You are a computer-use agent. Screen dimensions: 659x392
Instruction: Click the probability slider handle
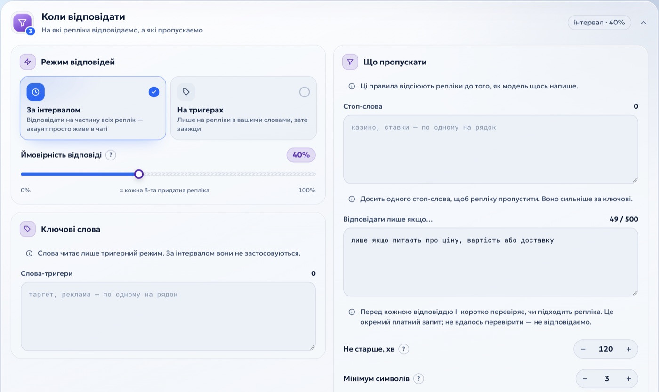click(x=138, y=174)
